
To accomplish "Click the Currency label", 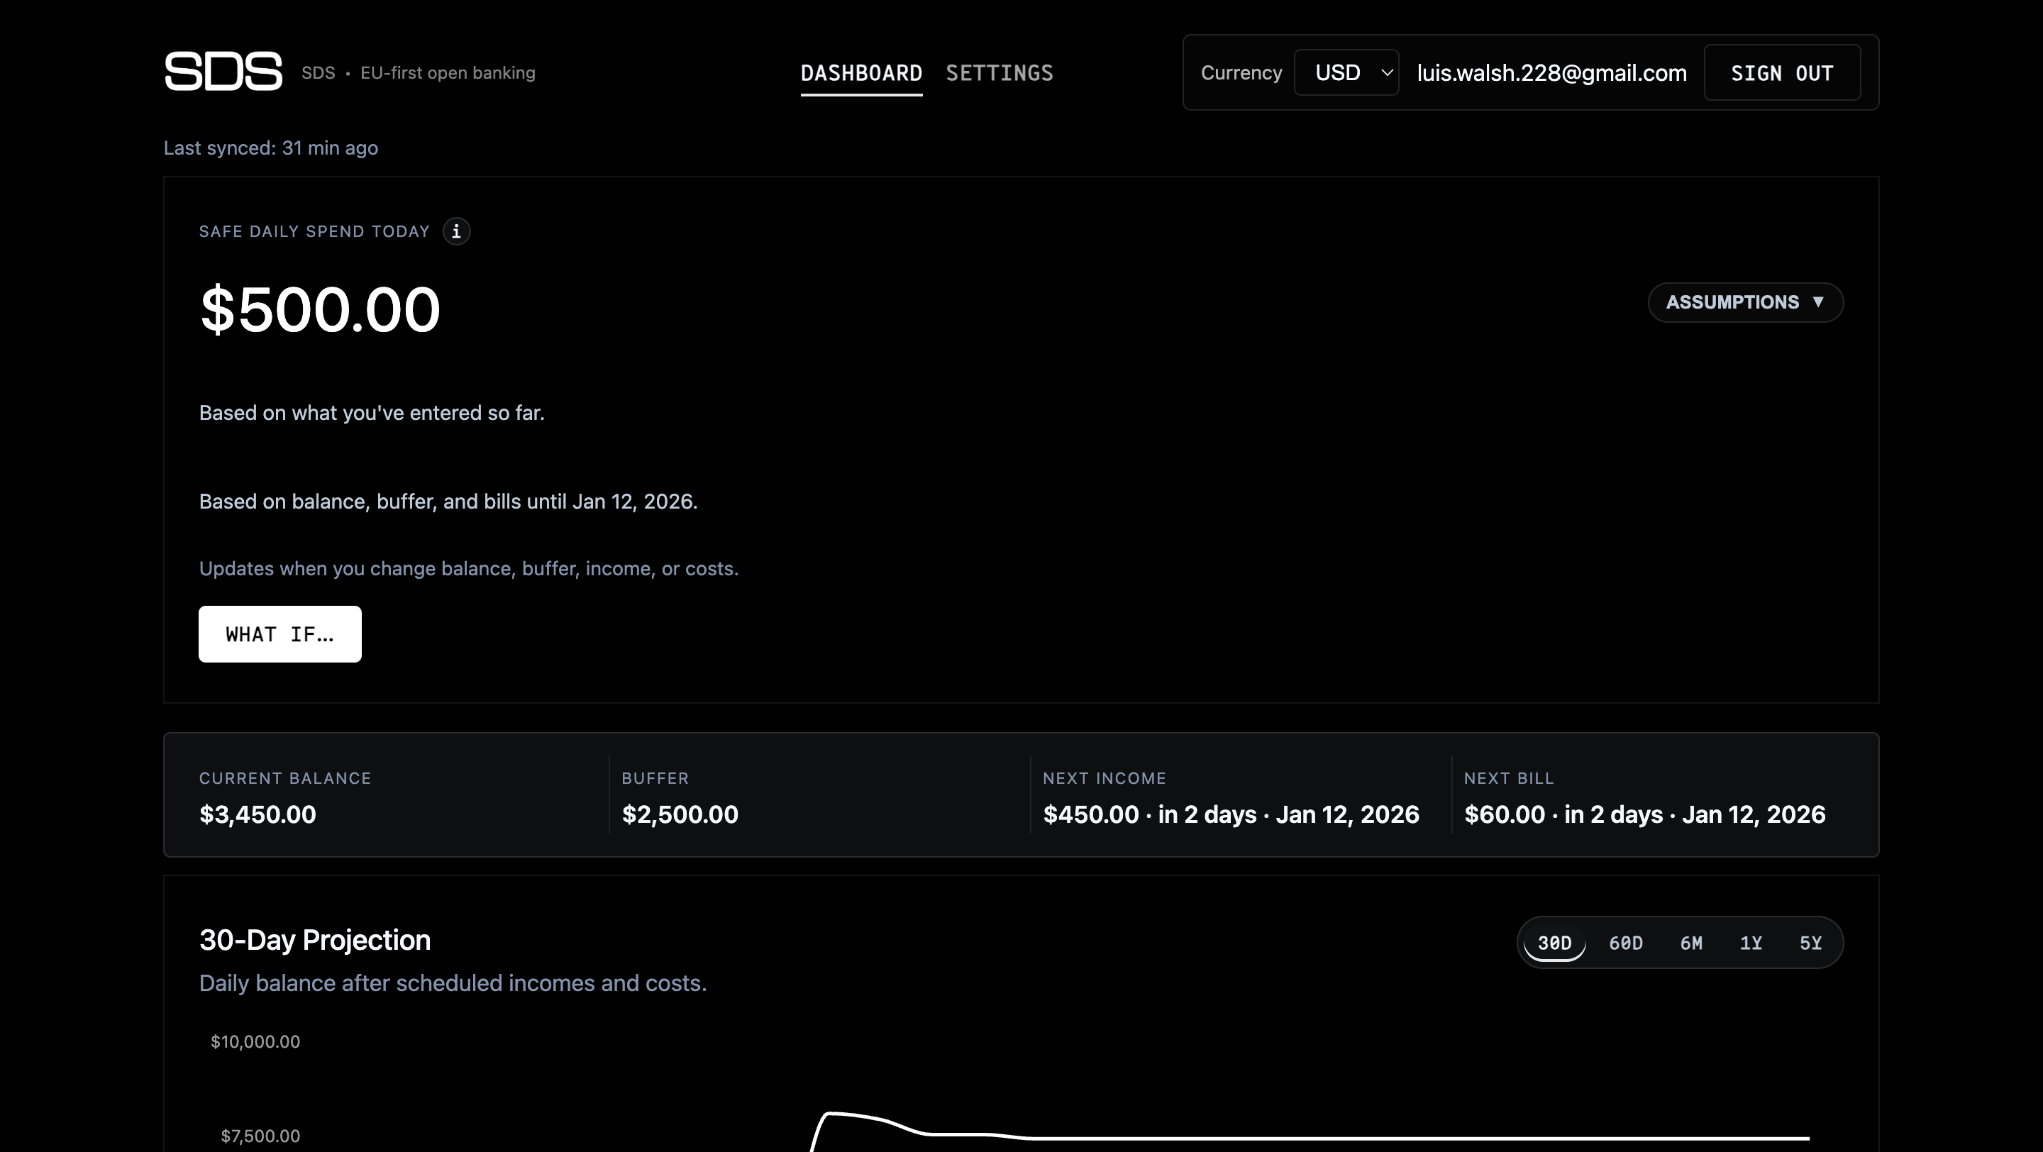I will tap(1241, 73).
